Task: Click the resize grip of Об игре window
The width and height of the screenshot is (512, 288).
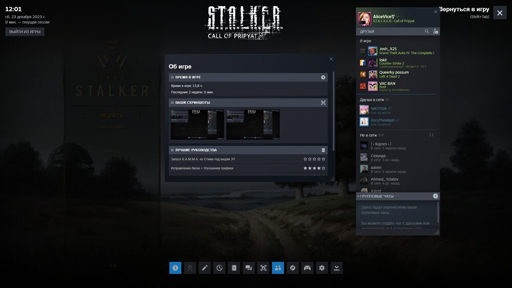Action: pyautogui.click(x=332, y=179)
